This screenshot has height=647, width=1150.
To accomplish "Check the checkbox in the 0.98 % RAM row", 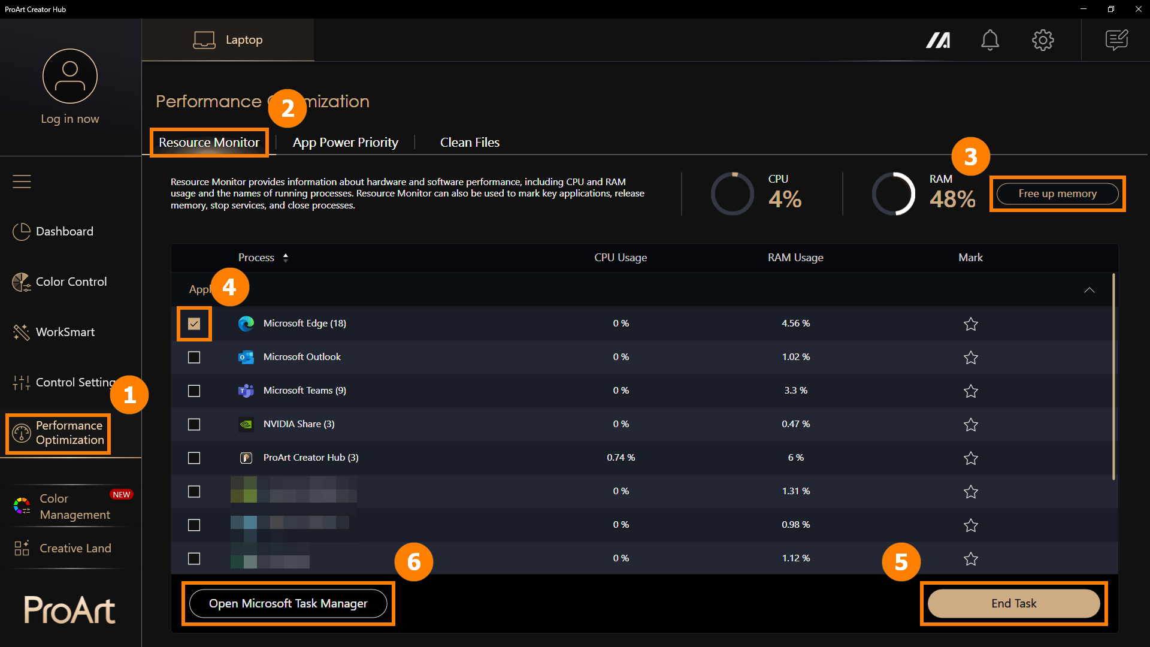I will pyautogui.click(x=194, y=525).
